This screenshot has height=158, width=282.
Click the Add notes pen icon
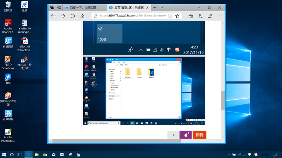point(200,16)
